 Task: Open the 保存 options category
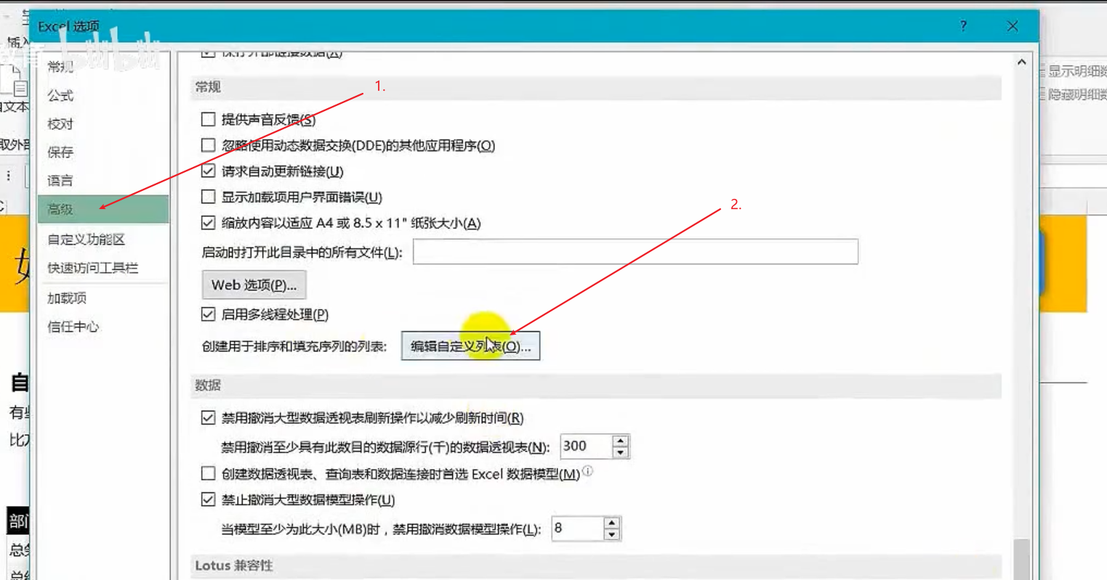click(60, 152)
